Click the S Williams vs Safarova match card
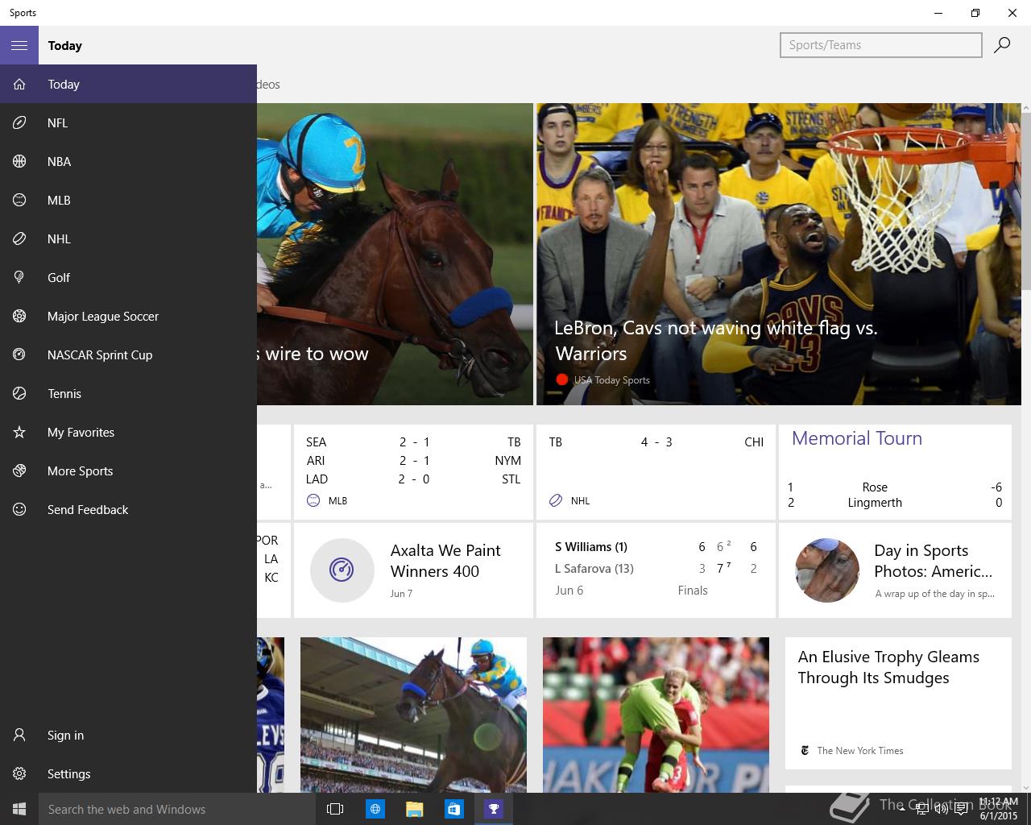The height and width of the screenshot is (825, 1031). [656, 570]
